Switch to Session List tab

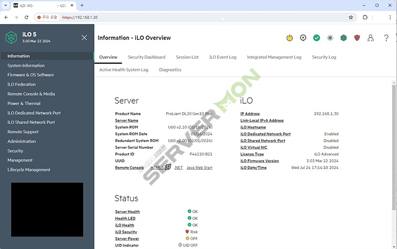click(187, 57)
